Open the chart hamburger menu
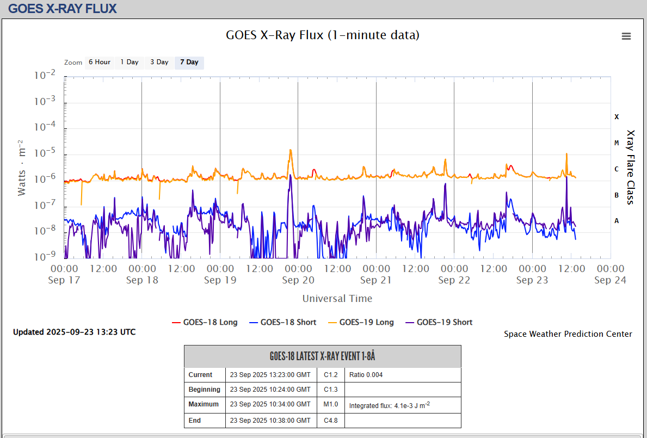 point(626,36)
